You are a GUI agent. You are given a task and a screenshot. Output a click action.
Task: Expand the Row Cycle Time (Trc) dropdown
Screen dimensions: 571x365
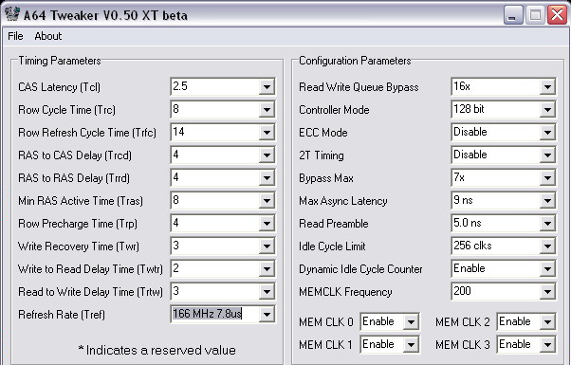(x=267, y=110)
